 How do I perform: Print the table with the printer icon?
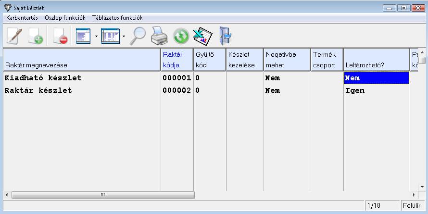(x=159, y=36)
